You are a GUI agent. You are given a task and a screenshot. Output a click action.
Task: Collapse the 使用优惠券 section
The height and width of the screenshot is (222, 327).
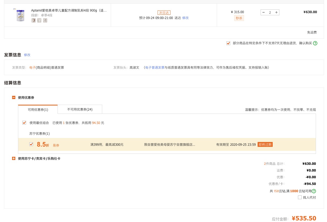tap(14, 97)
